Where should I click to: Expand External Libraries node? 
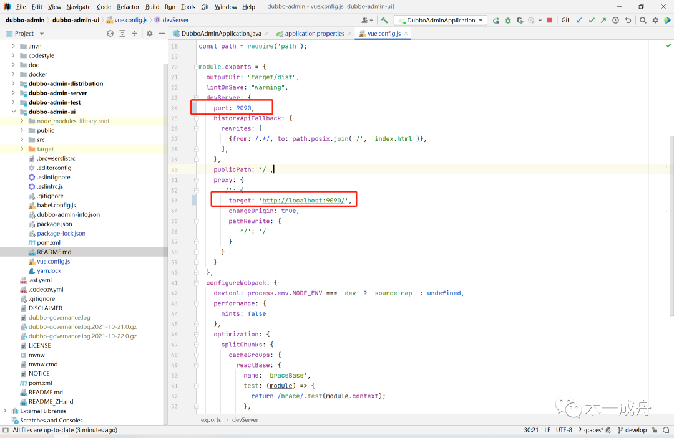pyautogui.click(x=5, y=411)
